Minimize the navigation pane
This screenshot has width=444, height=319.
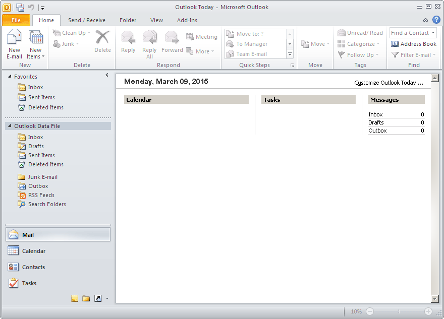(x=107, y=75)
